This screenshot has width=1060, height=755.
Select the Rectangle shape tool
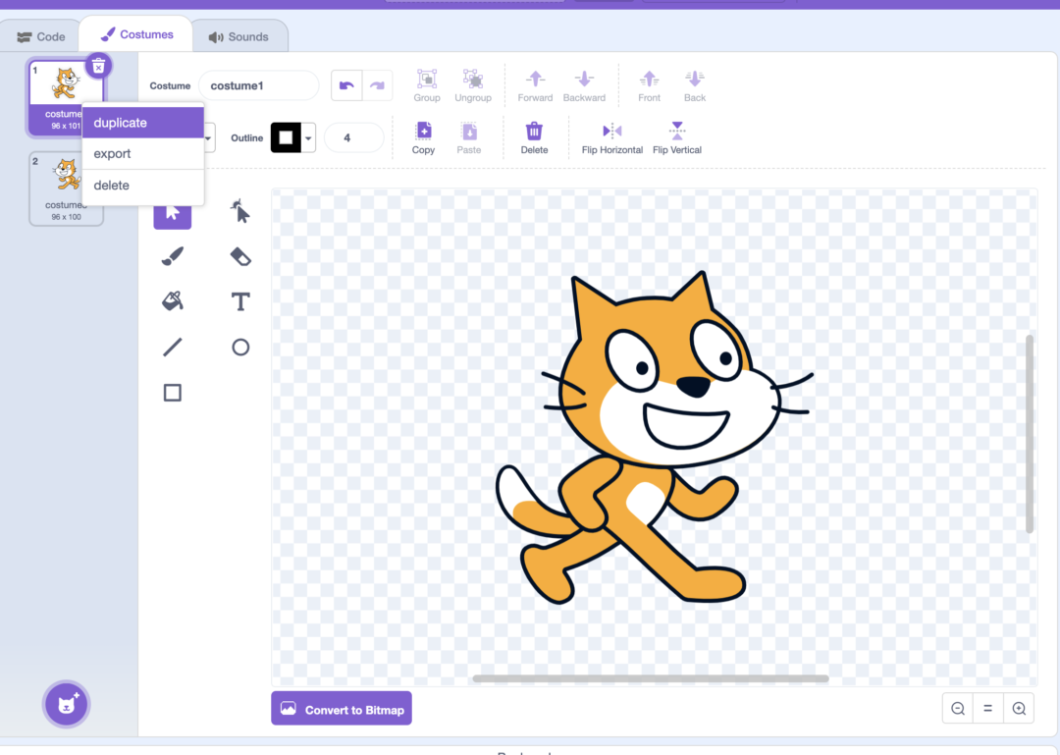pos(172,392)
